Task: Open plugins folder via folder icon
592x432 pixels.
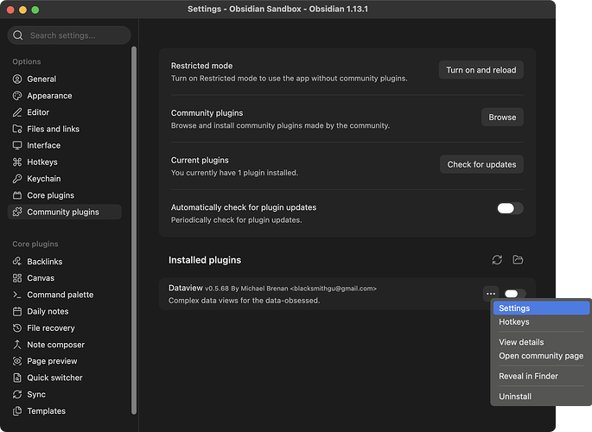Action: coord(518,259)
